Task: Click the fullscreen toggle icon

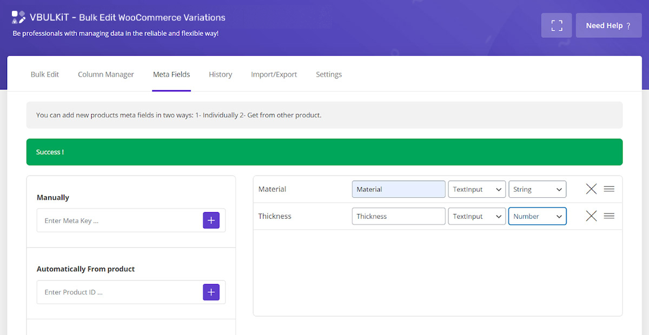Action: [557, 25]
